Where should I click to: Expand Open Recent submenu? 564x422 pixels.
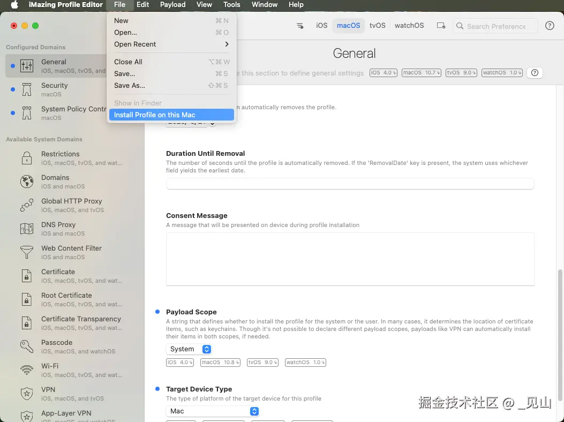click(x=171, y=44)
